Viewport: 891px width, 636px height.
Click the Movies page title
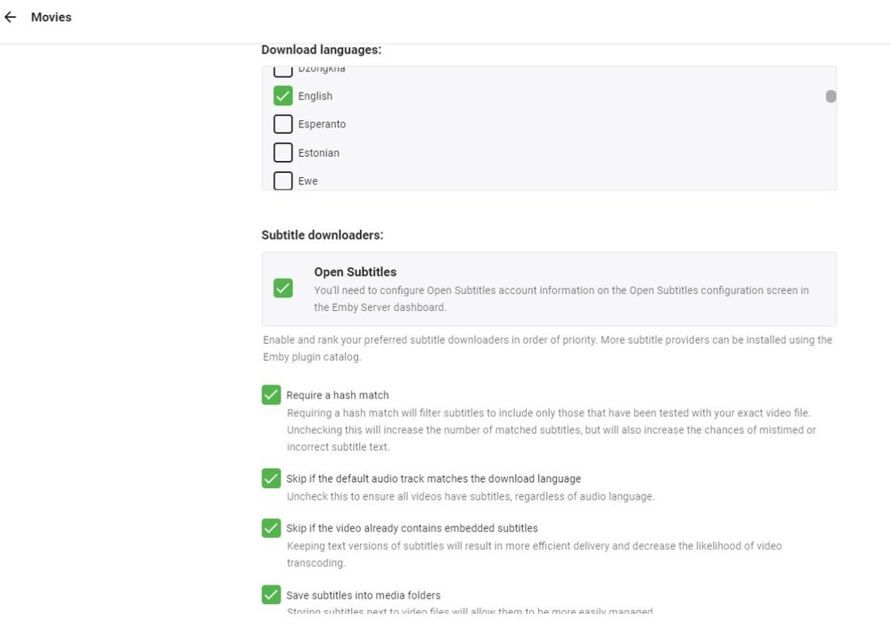tap(51, 17)
